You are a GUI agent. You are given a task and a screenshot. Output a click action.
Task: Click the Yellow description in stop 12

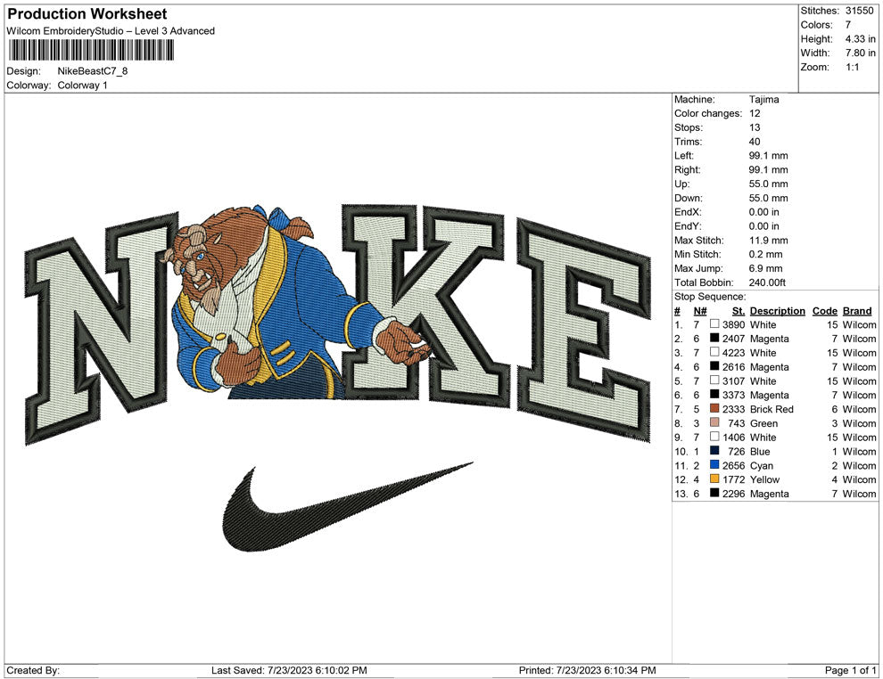click(764, 479)
